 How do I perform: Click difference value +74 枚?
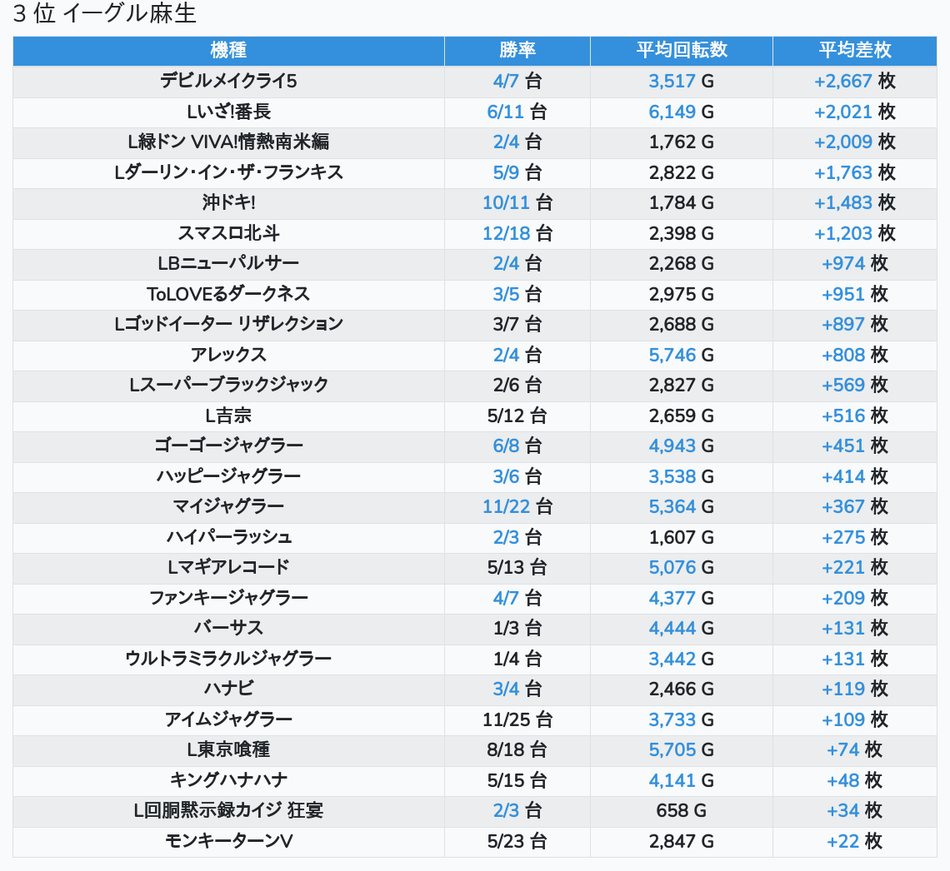coord(854,750)
